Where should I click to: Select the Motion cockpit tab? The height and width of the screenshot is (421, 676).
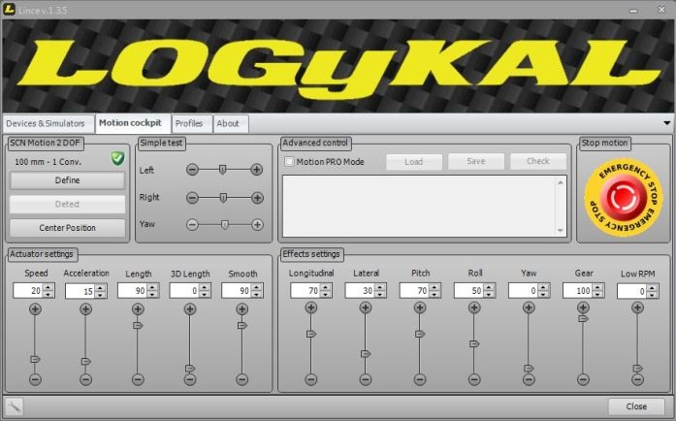(x=133, y=123)
